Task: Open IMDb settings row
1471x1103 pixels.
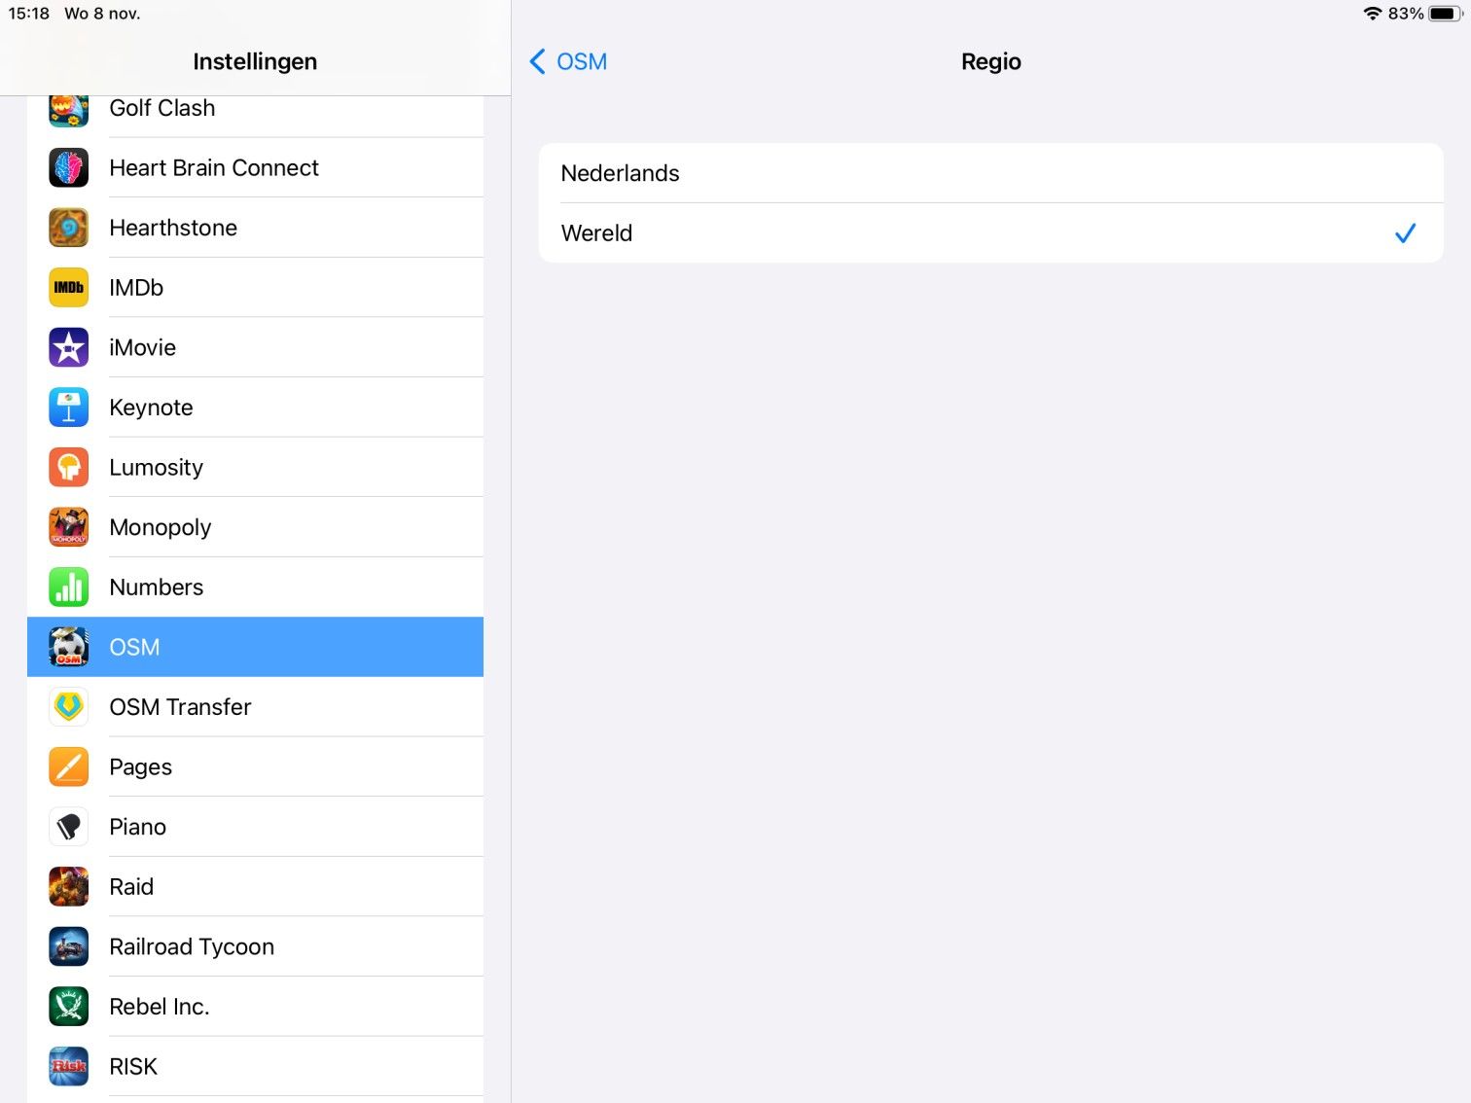Action: tap(255, 288)
